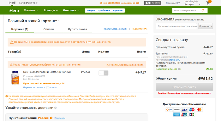The width and height of the screenshot is (221, 121).
Task: Click the LOVE LETTER link
Action: pyautogui.click(x=28, y=3)
